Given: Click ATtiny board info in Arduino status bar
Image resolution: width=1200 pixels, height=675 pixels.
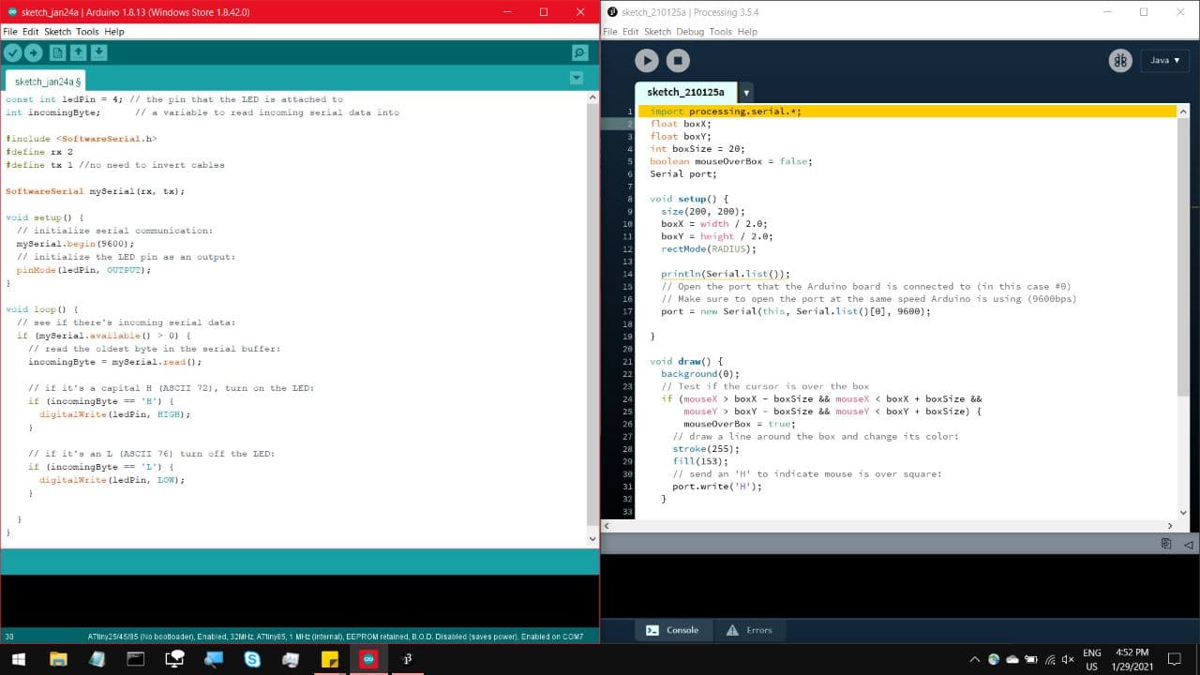Looking at the screenshot, I should 335,637.
